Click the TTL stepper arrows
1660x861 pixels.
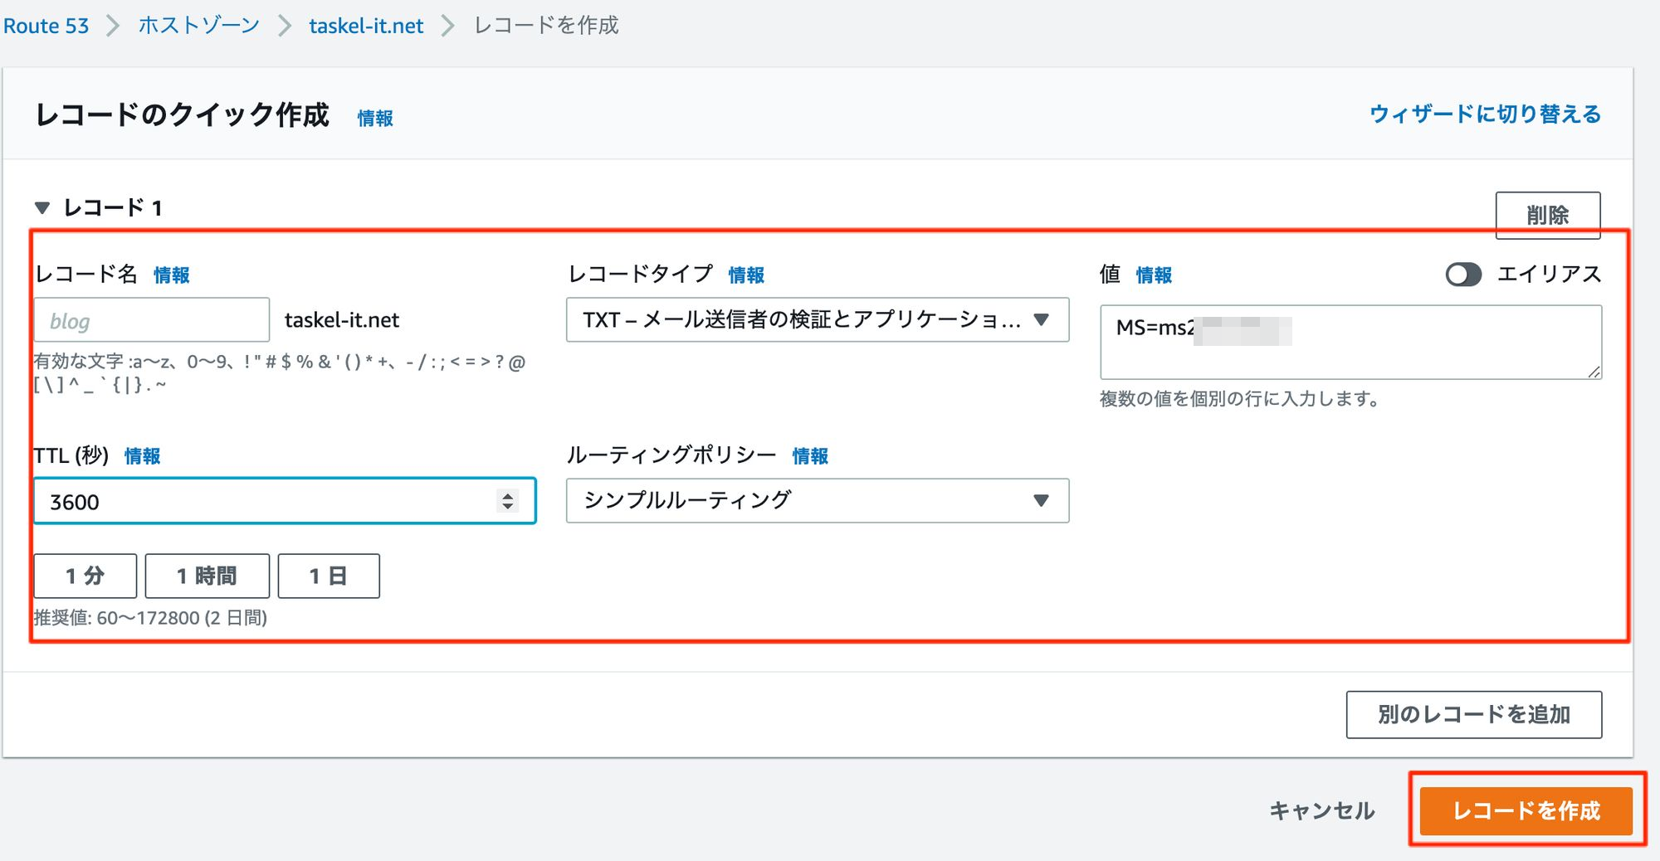507,501
